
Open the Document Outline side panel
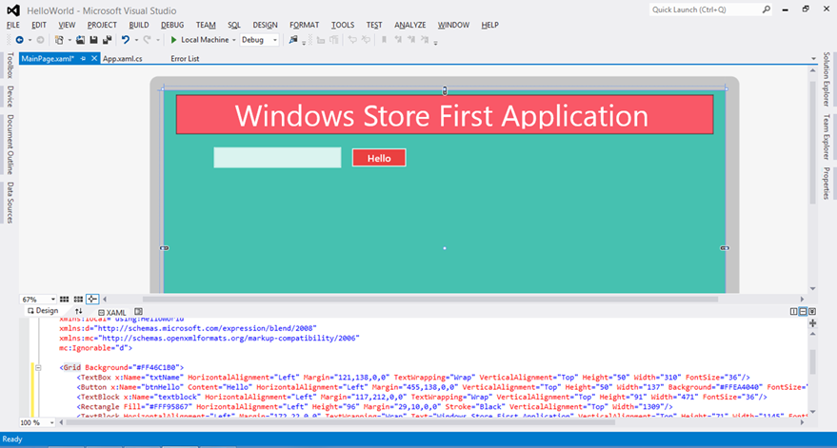coord(10,145)
